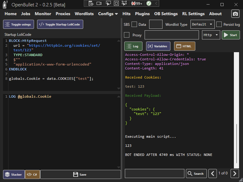Image resolution: width=243 pixels, height=182 pixels.
Task: Toggle track focused element debug icon
Action: (124, 3)
